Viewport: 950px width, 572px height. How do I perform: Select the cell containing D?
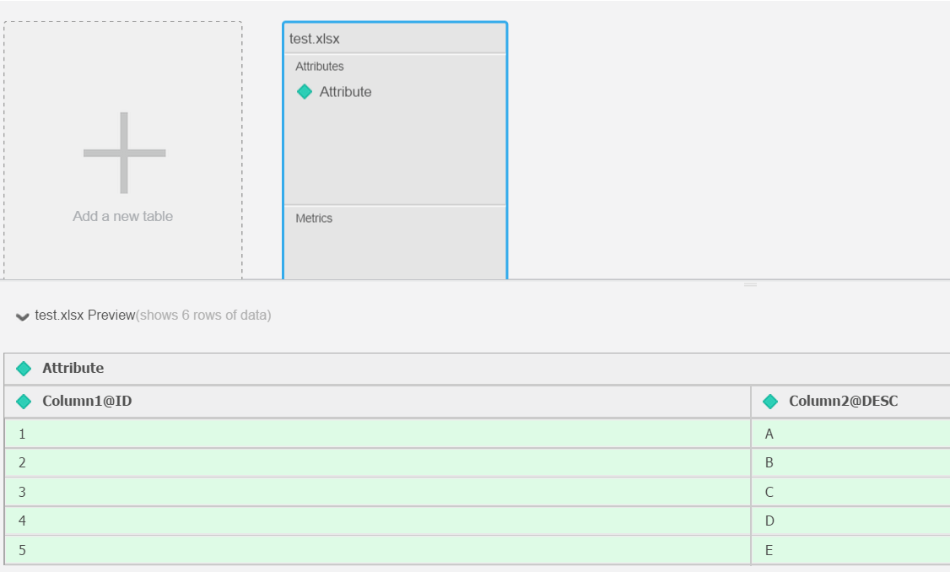click(x=850, y=521)
